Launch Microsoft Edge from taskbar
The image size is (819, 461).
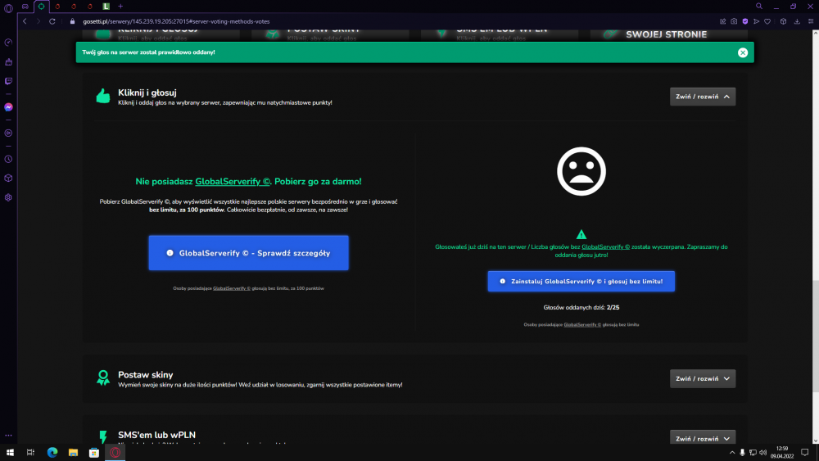(x=52, y=453)
